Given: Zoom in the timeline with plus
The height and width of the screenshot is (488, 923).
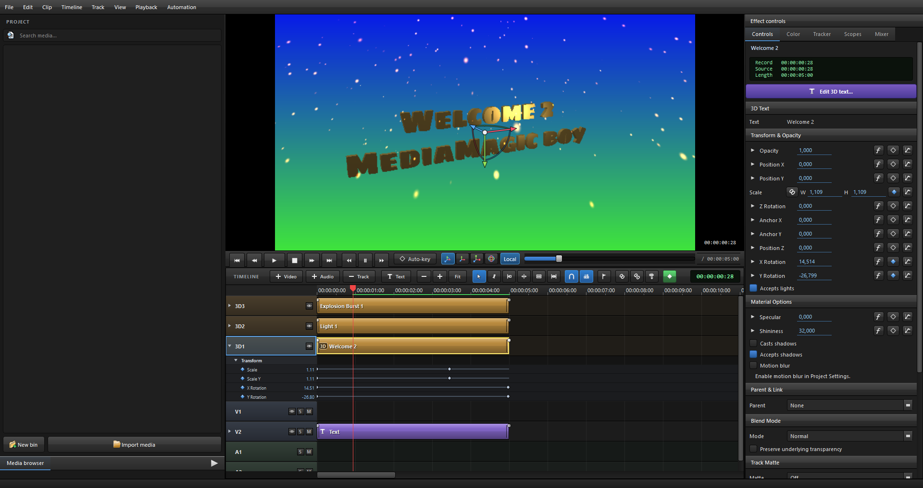Looking at the screenshot, I should [x=440, y=276].
